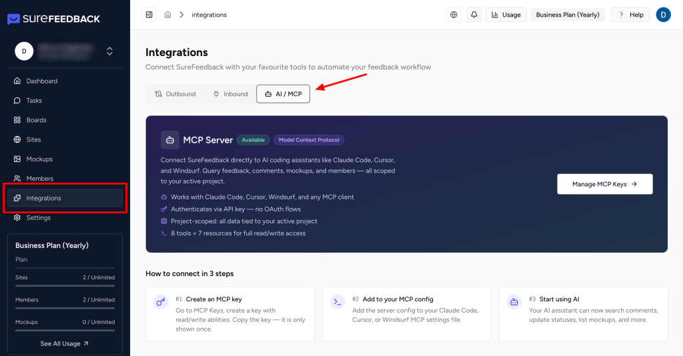Click the workspace avatar D in sidebar

click(24, 51)
